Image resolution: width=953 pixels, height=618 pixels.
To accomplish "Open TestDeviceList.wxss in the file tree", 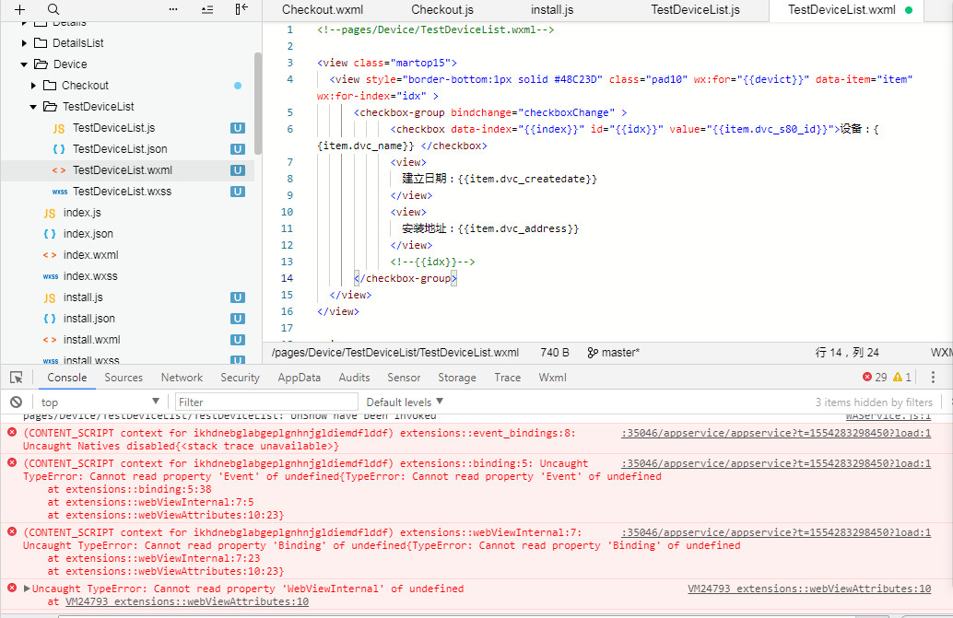I will pyautogui.click(x=122, y=192).
